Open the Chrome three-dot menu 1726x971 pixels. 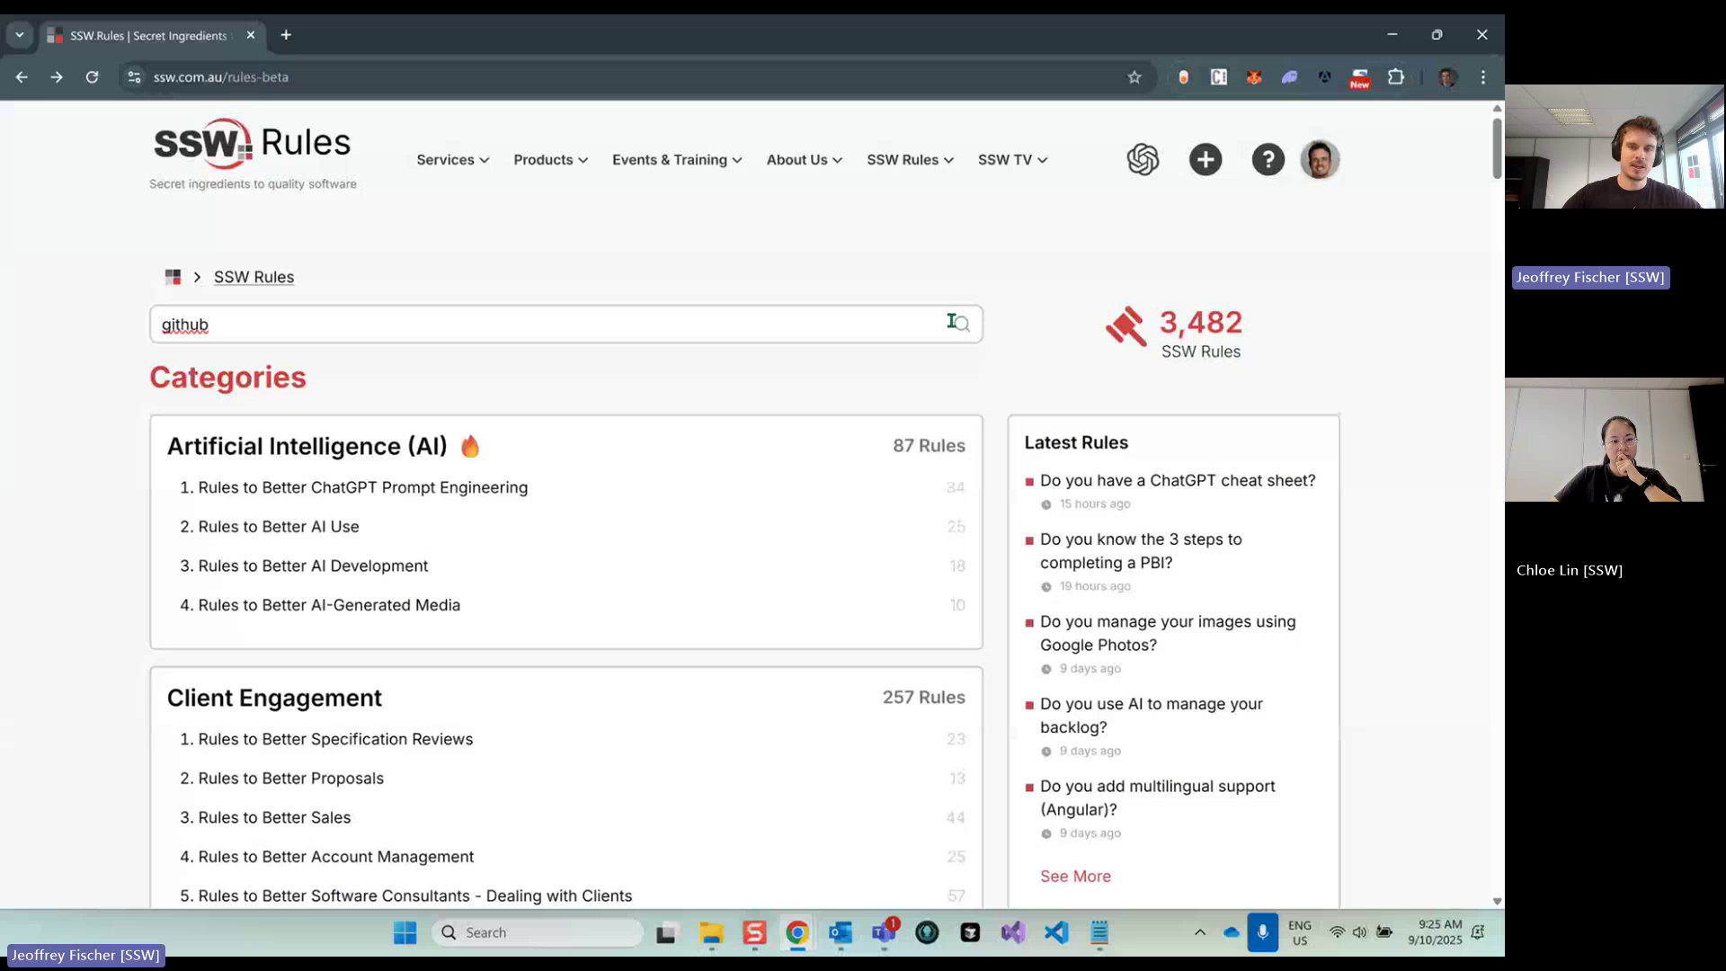tap(1482, 77)
